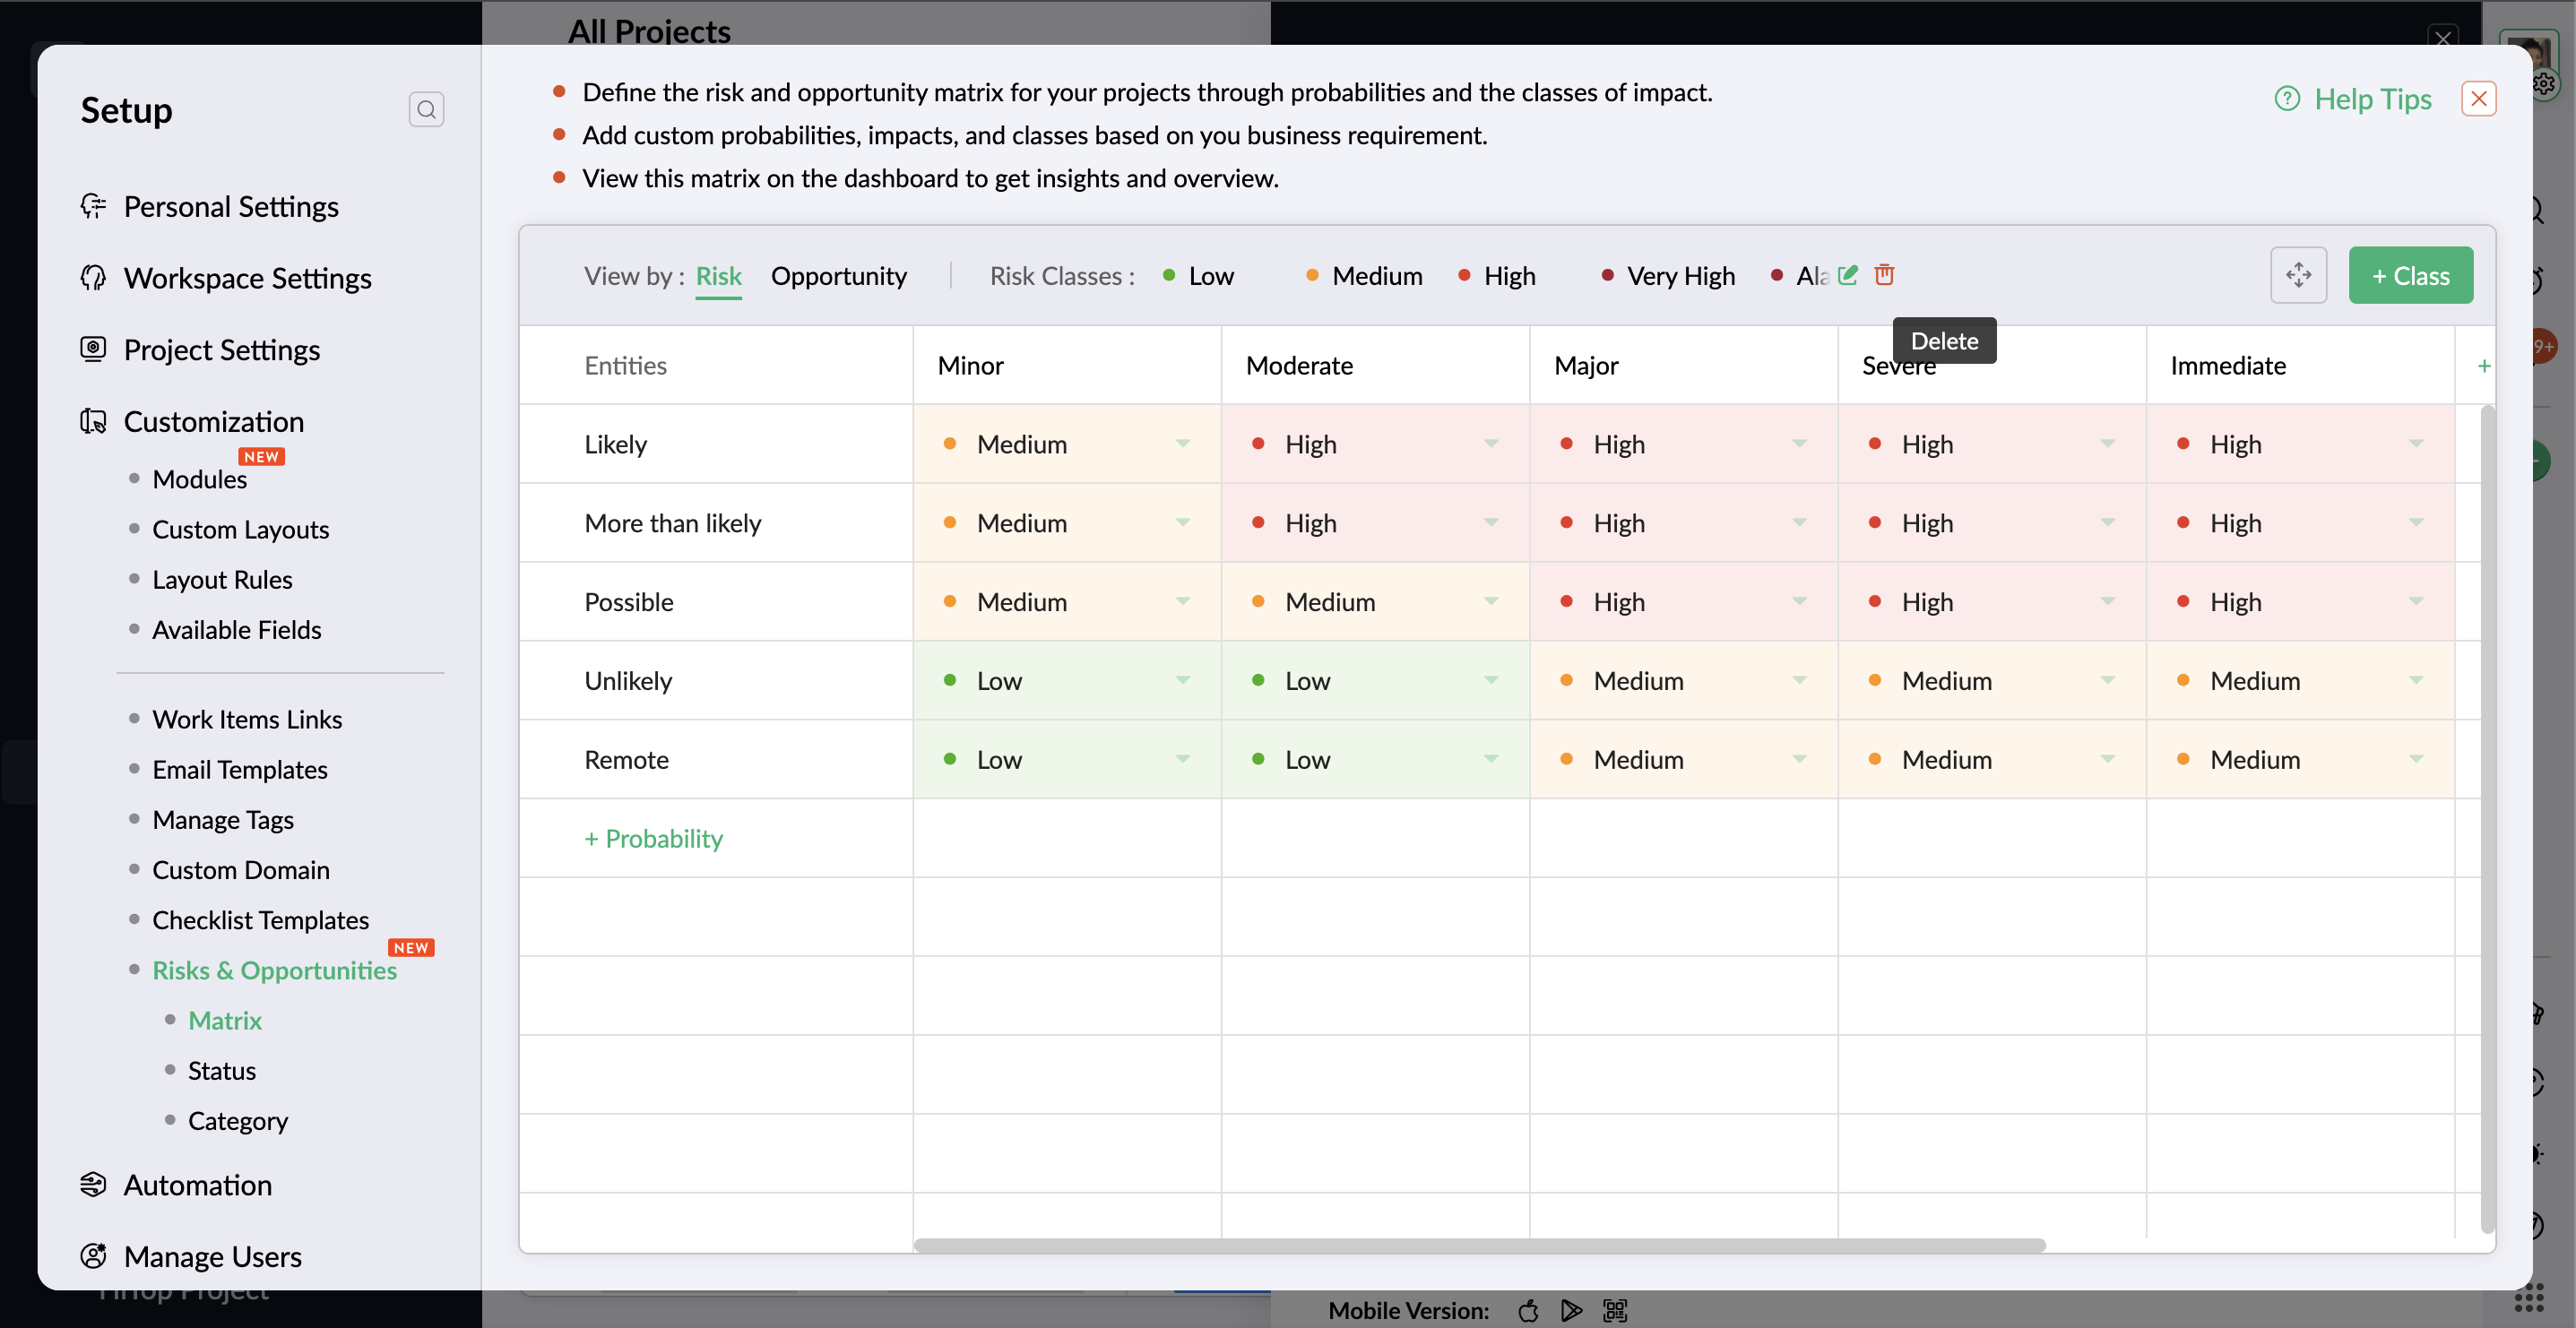
Task: Click the Setup search icon
Action: click(x=426, y=109)
